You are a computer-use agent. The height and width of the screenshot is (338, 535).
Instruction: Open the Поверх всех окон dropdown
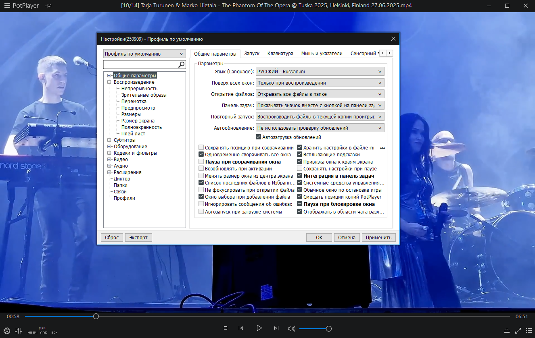click(320, 83)
